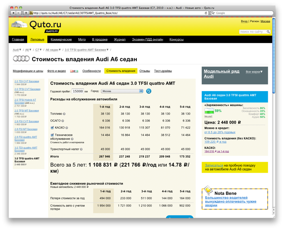Click the Годовой пробег 15000 input field
284x228 pixels.
pyautogui.click(x=78, y=91)
